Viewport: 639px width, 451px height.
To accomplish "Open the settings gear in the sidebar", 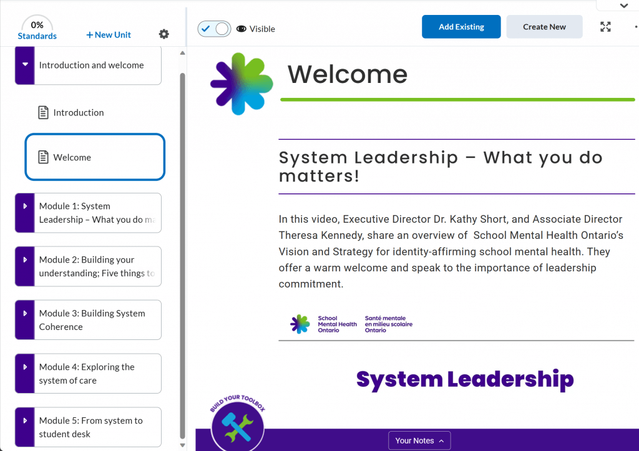I will click(x=163, y=34).
